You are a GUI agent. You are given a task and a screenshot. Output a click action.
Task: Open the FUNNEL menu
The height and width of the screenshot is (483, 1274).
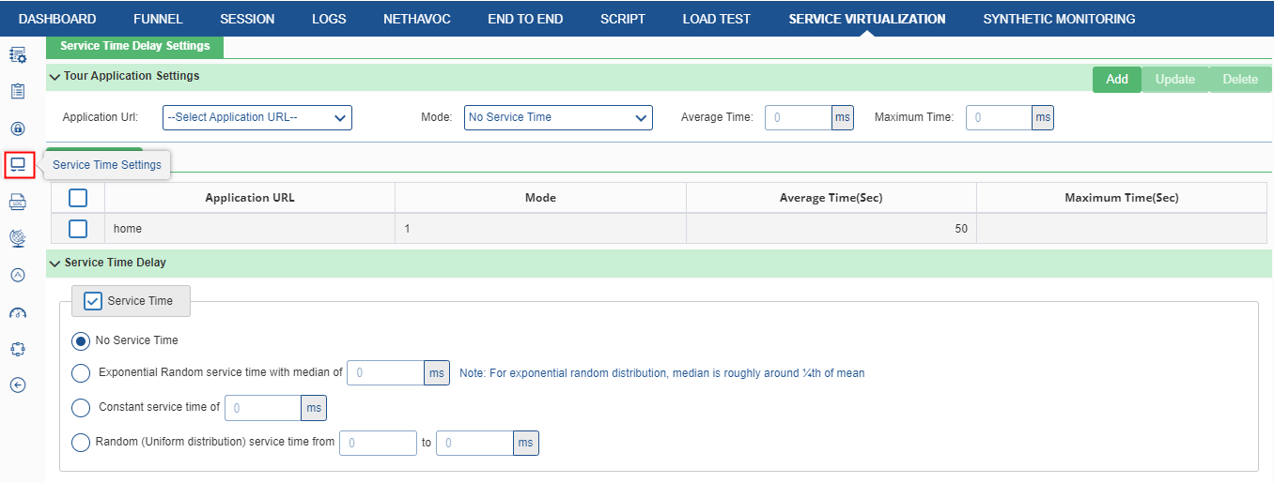tap(158, 19)
